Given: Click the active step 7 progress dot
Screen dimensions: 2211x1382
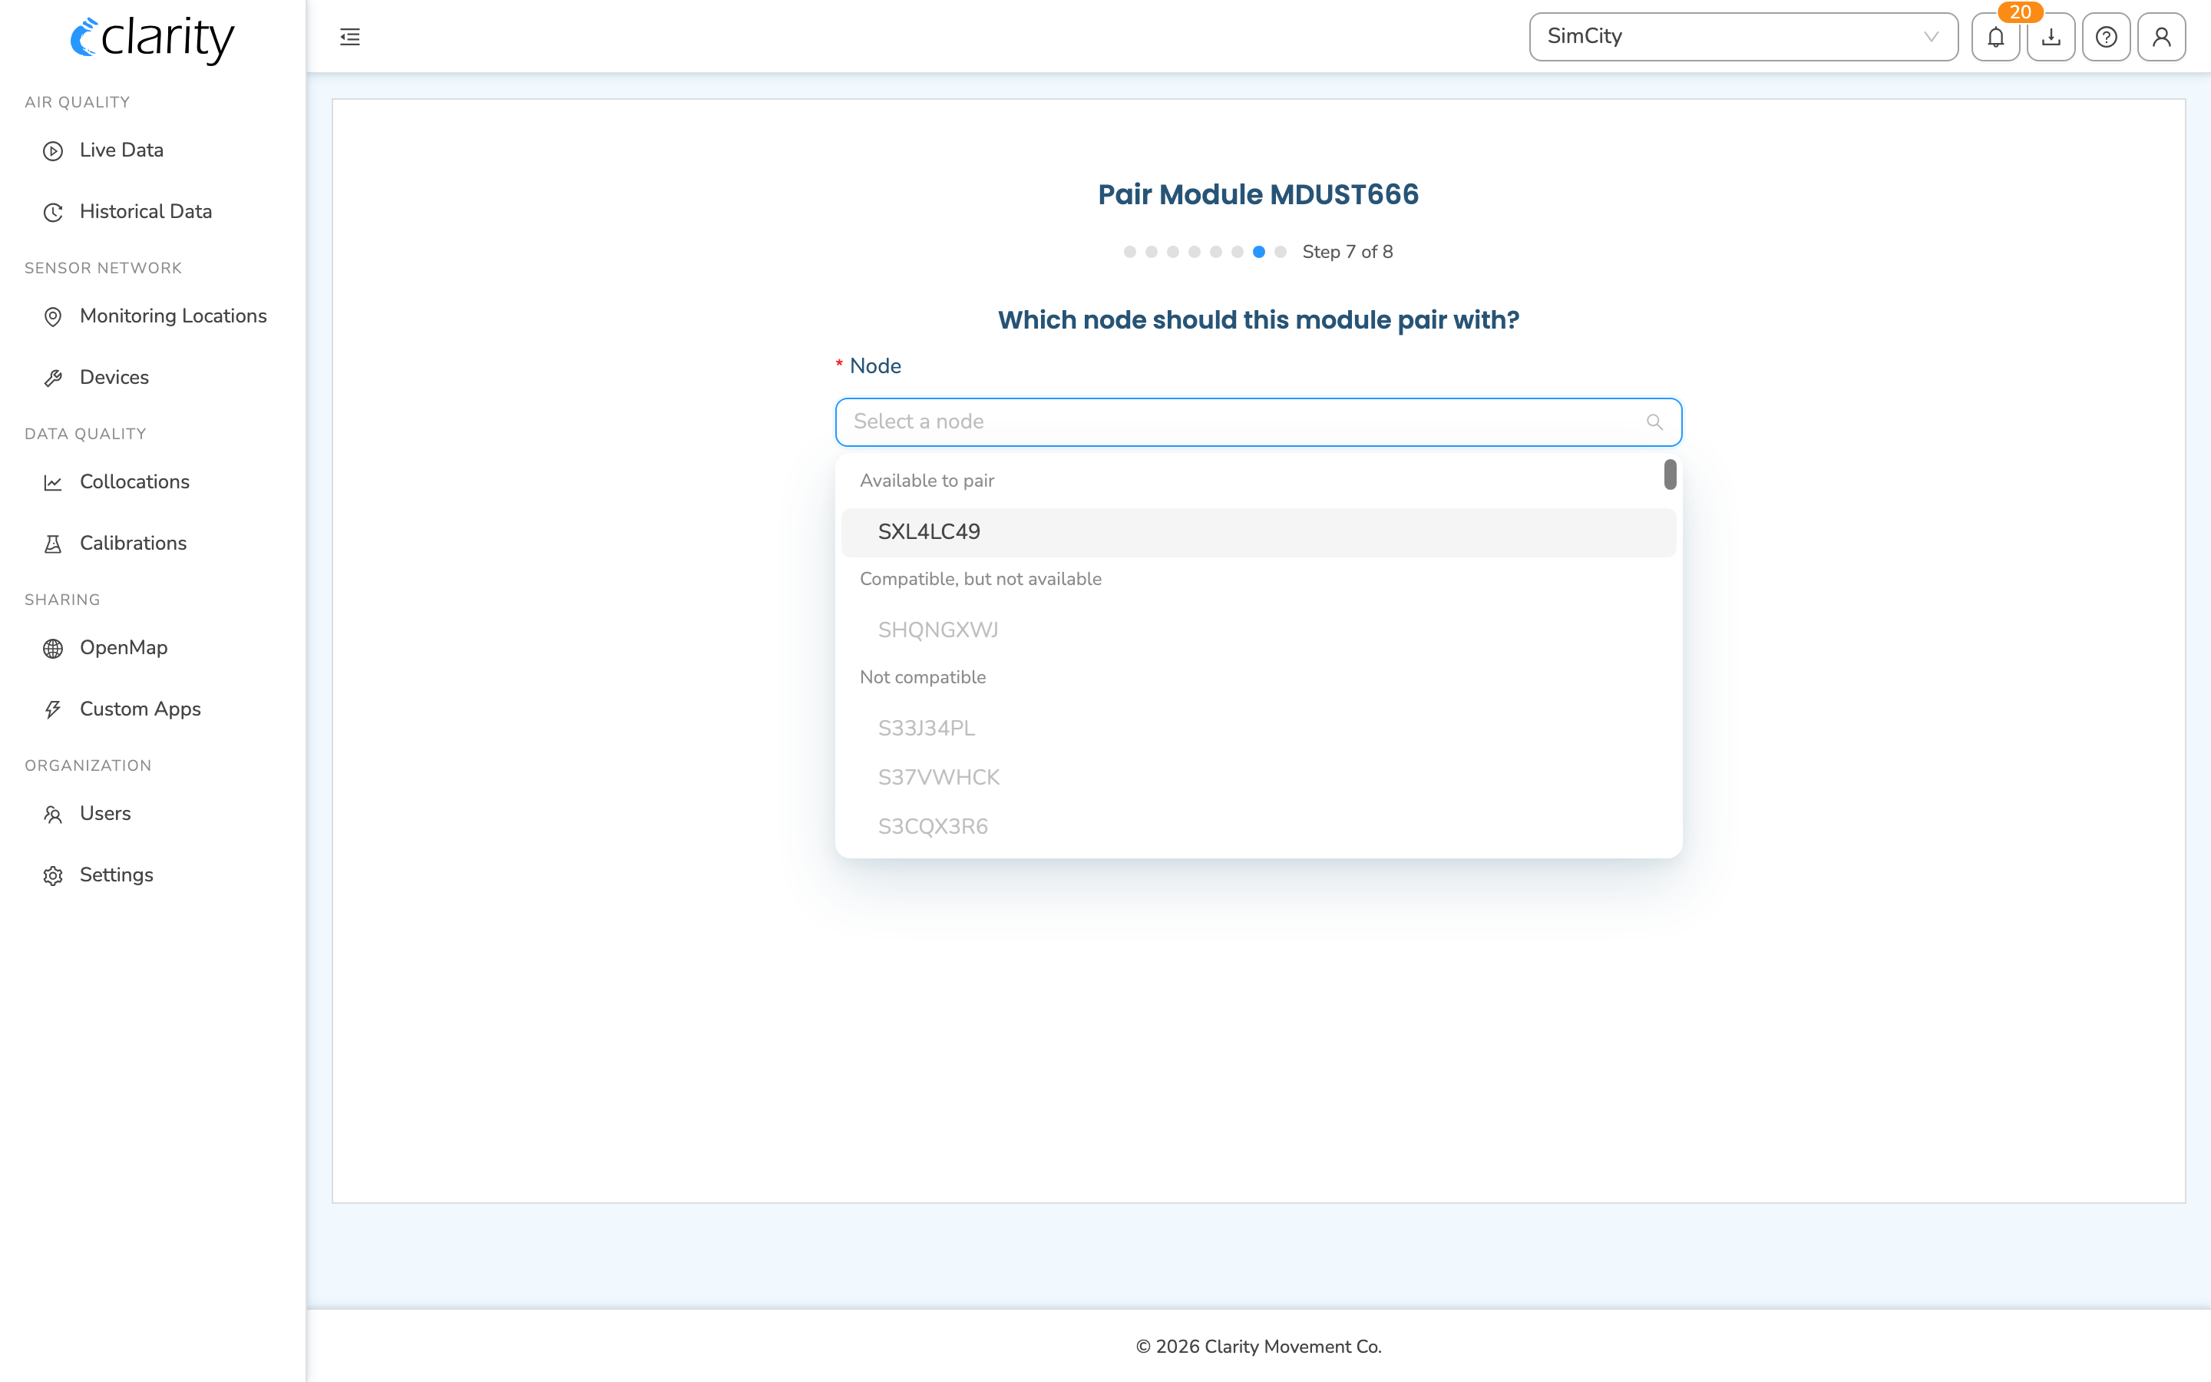Looking at the screenshot, I should 1259,253.
